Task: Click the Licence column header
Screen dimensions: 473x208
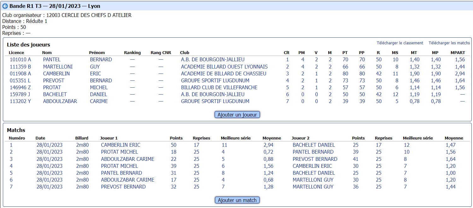Action: coord(16,53)
